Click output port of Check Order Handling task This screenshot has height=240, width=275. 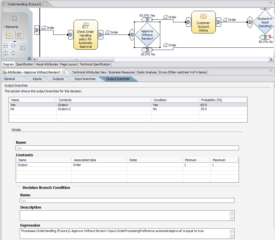101,35
